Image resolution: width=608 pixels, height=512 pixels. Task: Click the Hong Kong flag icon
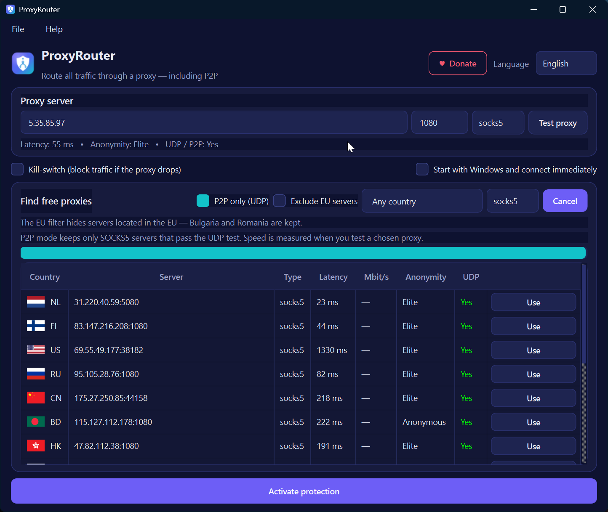[x=36, y=446]
